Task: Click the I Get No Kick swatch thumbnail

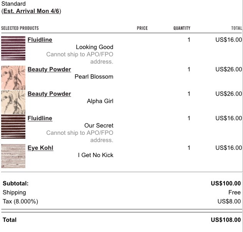Action: coord(13,156)
